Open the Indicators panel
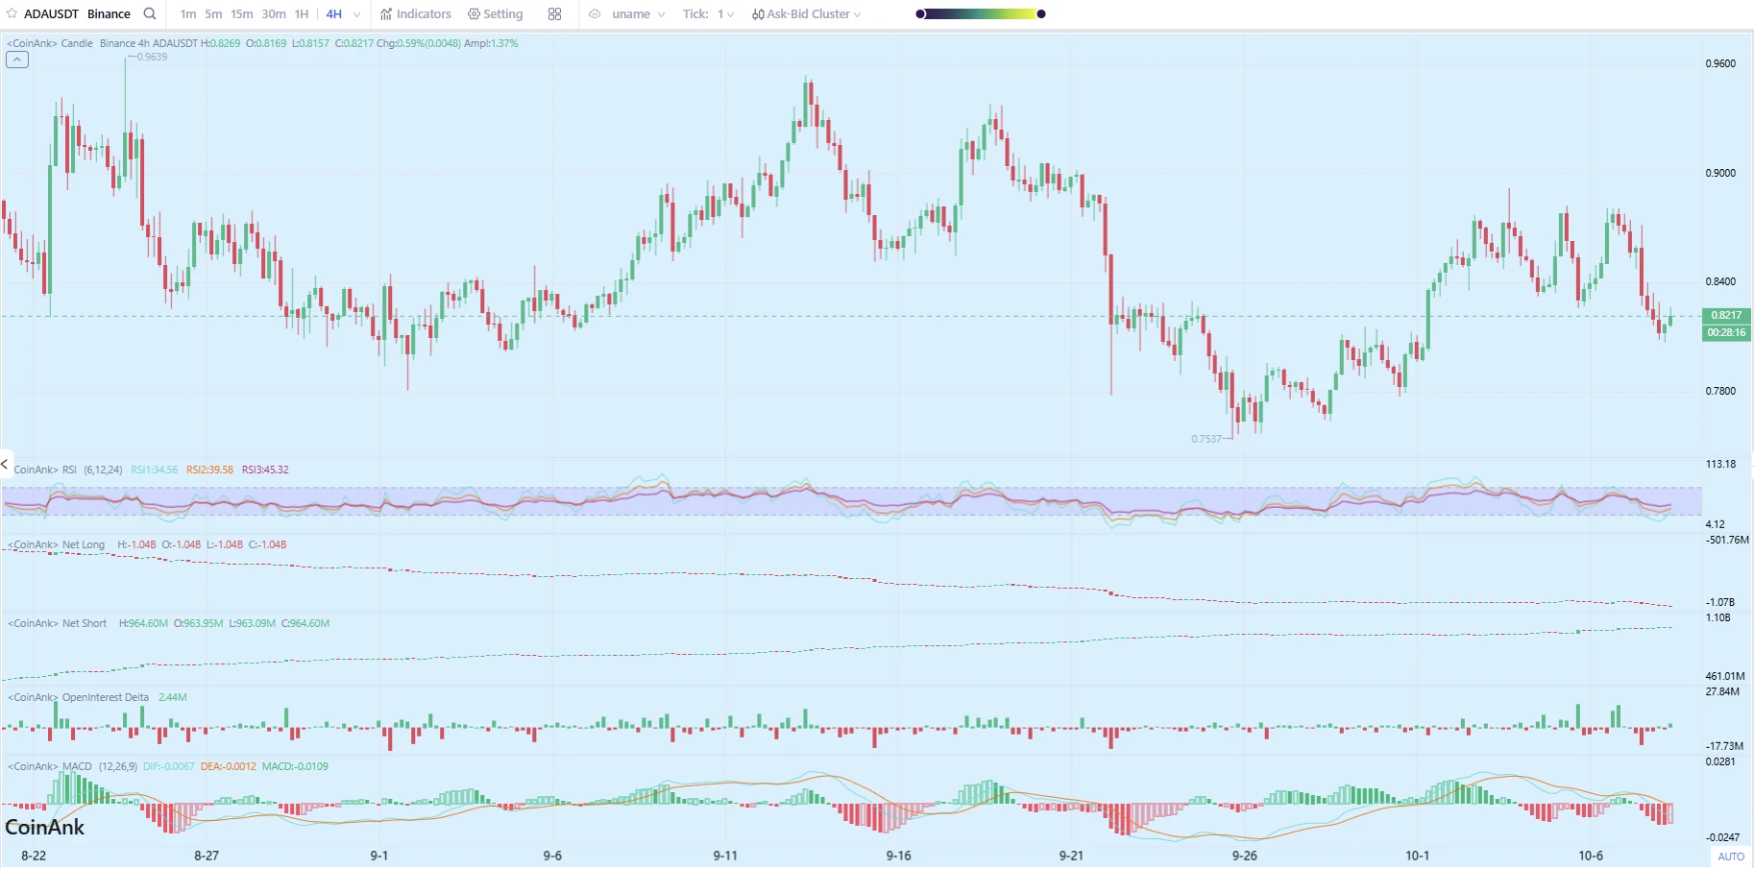This screenshot has width=1754, height=869. click(x=415, y=14)
